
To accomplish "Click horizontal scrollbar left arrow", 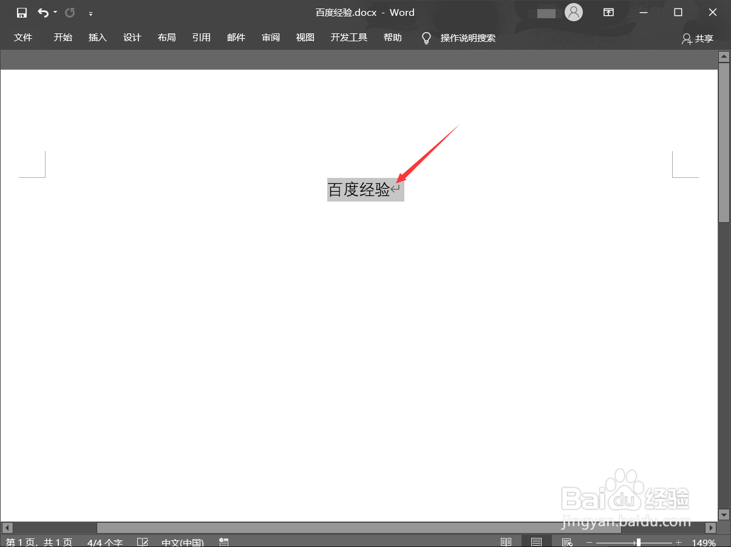I will [7, 528].
